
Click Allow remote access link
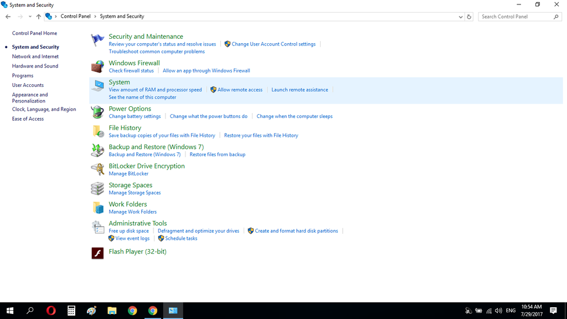point(240,90)
